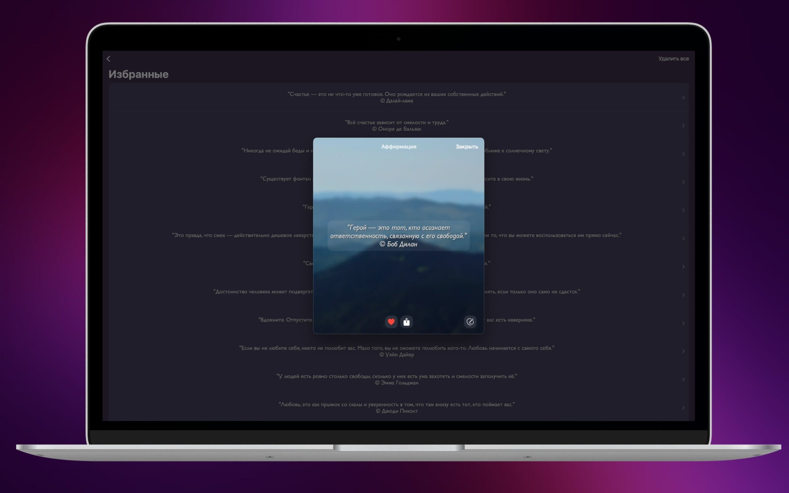789x493 pixels.
Task: Click chevron of 'Вдохните. Отпустите' row
Action: [683, 323]
